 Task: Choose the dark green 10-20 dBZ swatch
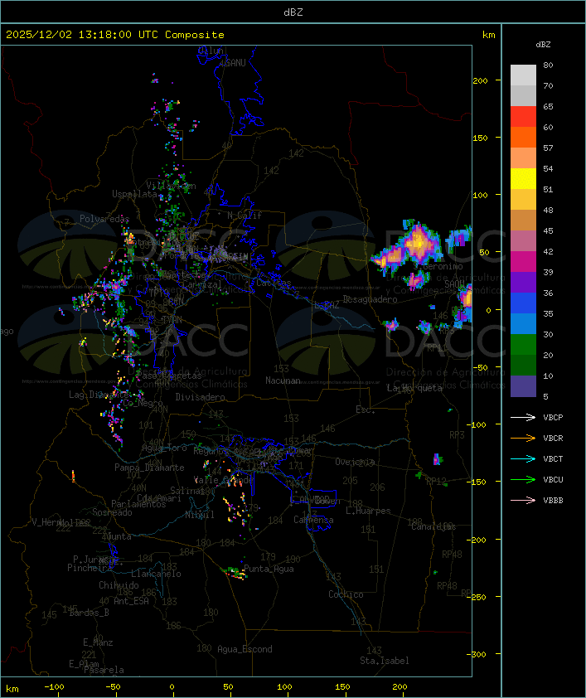coord(523,365)
